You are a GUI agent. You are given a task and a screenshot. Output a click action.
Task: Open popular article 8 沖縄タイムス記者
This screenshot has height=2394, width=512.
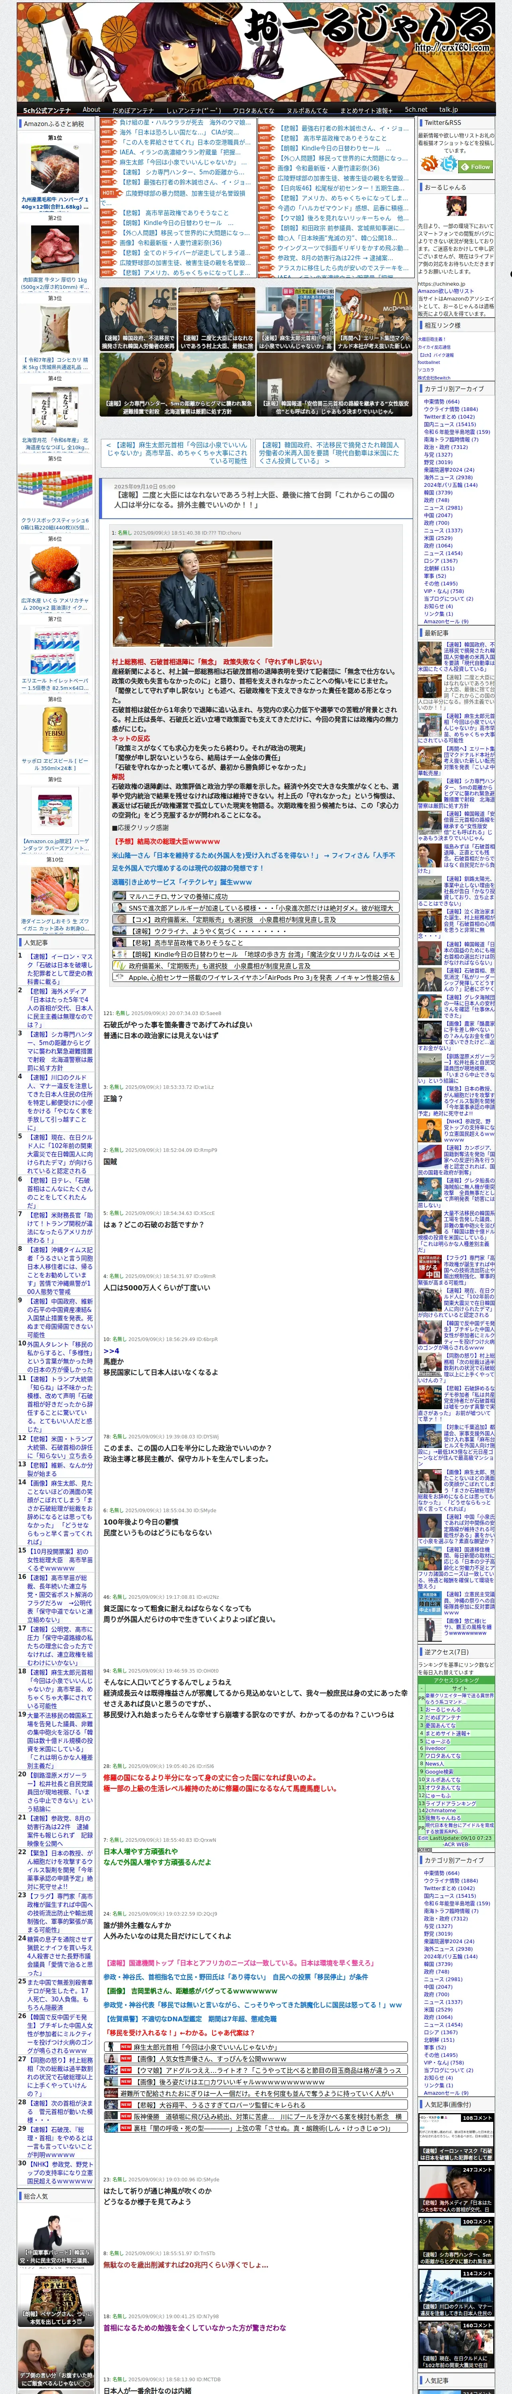point(59,1270)
